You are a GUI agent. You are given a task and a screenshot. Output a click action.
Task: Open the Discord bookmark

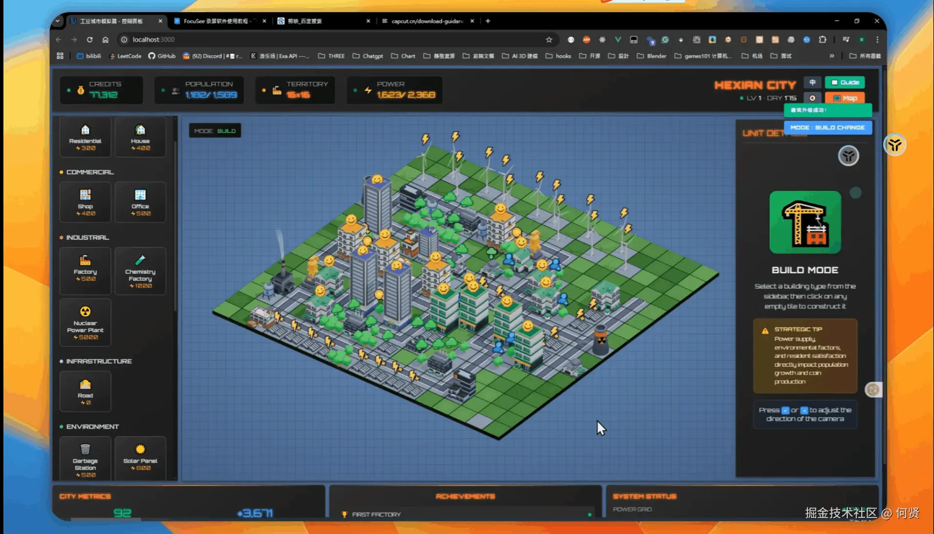212,56
